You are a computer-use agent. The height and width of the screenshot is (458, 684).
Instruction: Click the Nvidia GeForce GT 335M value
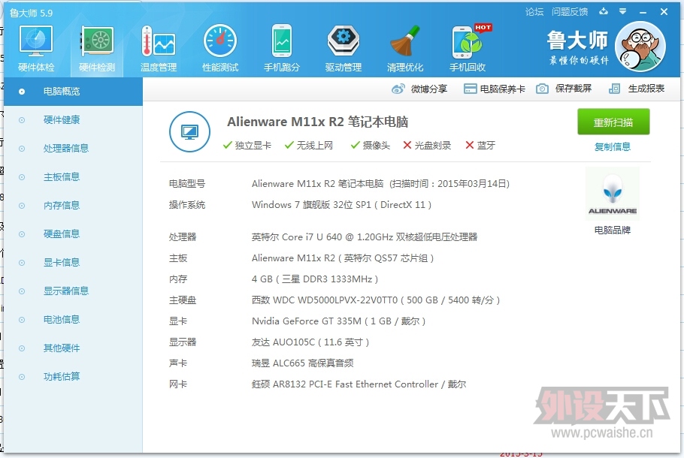point(338,321)
